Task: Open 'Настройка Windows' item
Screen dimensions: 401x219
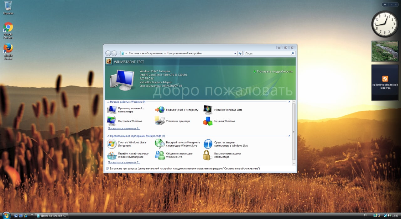Action: click(125, 121)
